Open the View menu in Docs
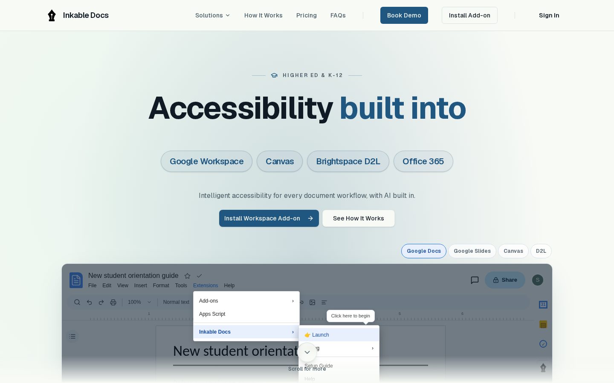Image resolution: width=614 pixels, height=383 pixels. [123, 286]
